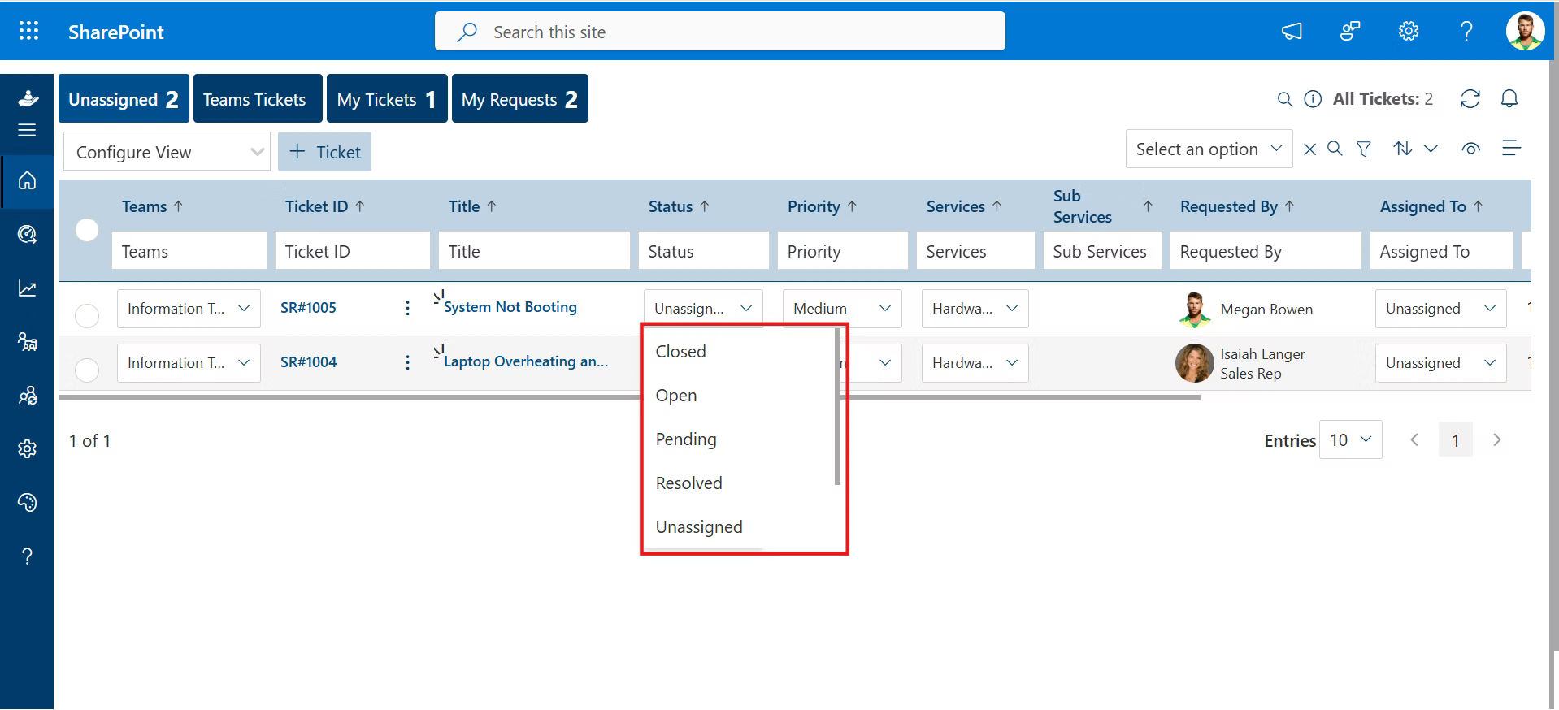Open ticket SR#1004 link
This screenshot has height=710, width=1559.
308,362
